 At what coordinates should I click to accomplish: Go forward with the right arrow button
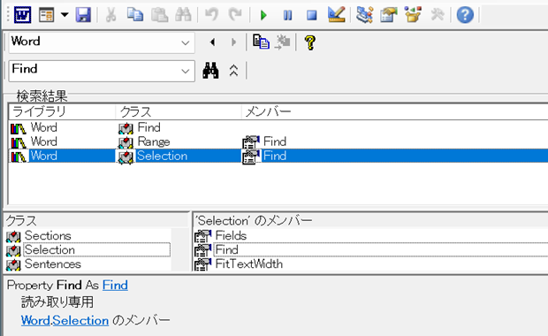(233, 42)
